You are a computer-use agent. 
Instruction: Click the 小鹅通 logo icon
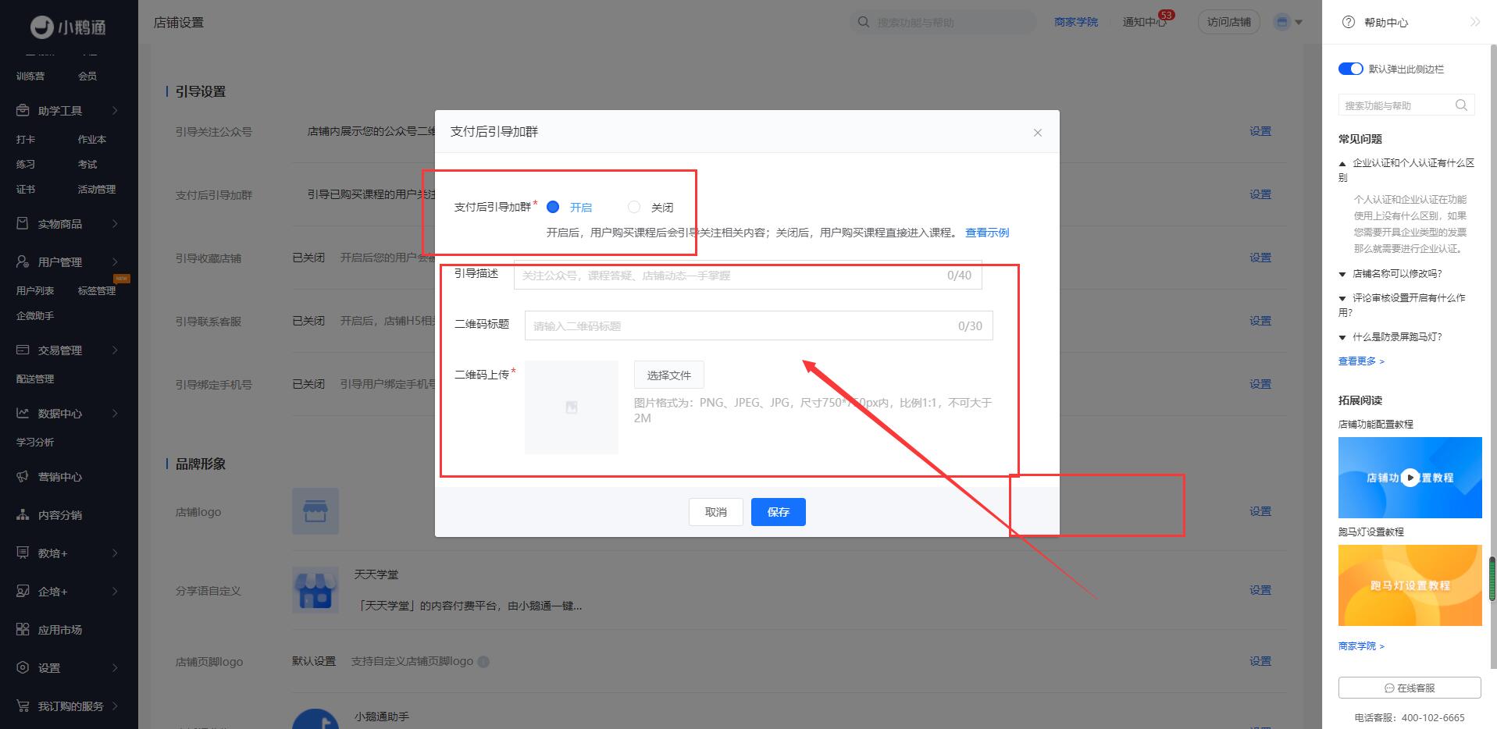(41, 27)
